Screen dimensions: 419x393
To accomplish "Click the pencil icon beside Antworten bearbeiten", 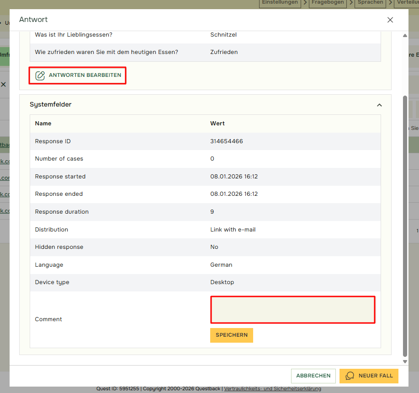I will click(x=40, y=75).
